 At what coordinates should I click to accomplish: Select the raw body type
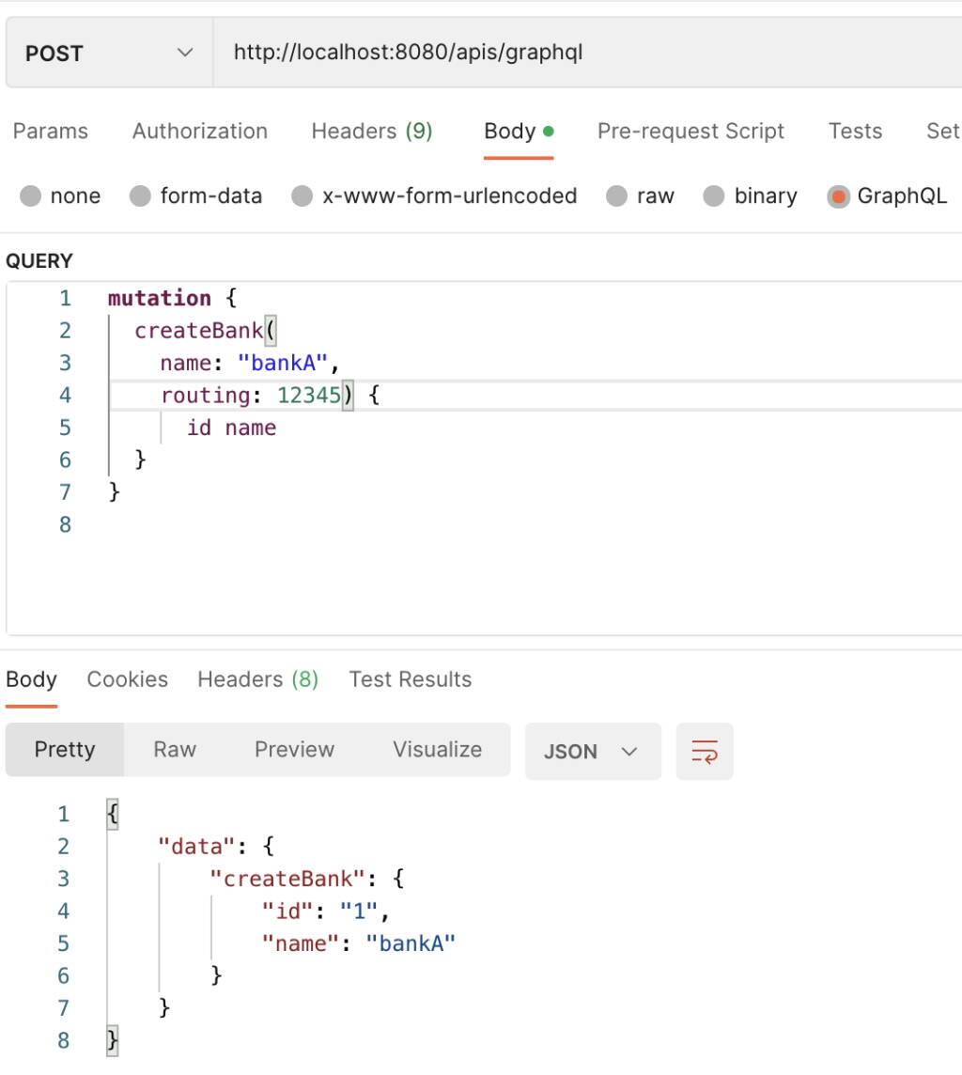pos(641,195)
